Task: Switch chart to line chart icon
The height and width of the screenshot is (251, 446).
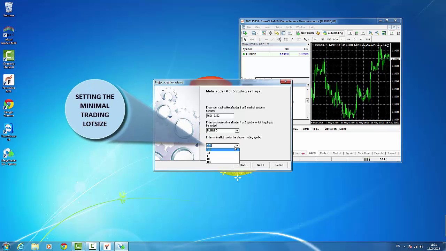Action: [363, 33]
